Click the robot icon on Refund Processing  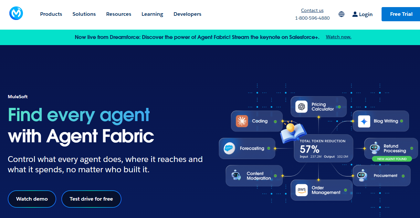[375, 148]
